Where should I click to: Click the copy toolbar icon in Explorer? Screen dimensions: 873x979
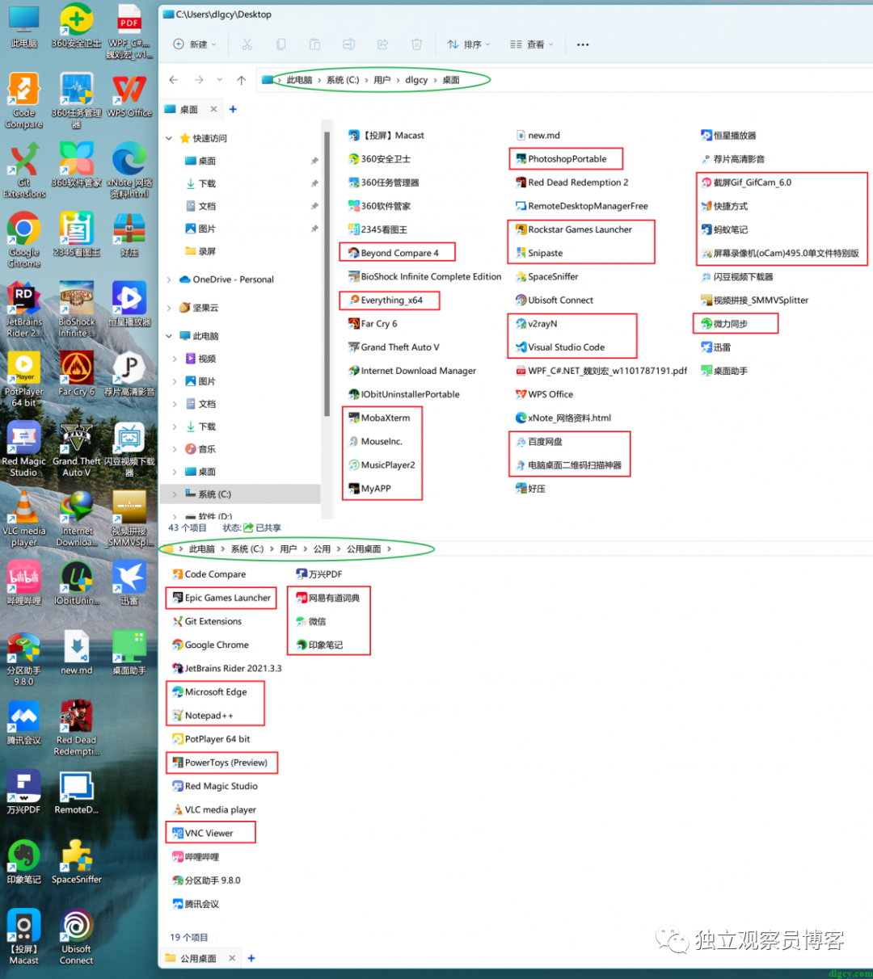(280, 44)
